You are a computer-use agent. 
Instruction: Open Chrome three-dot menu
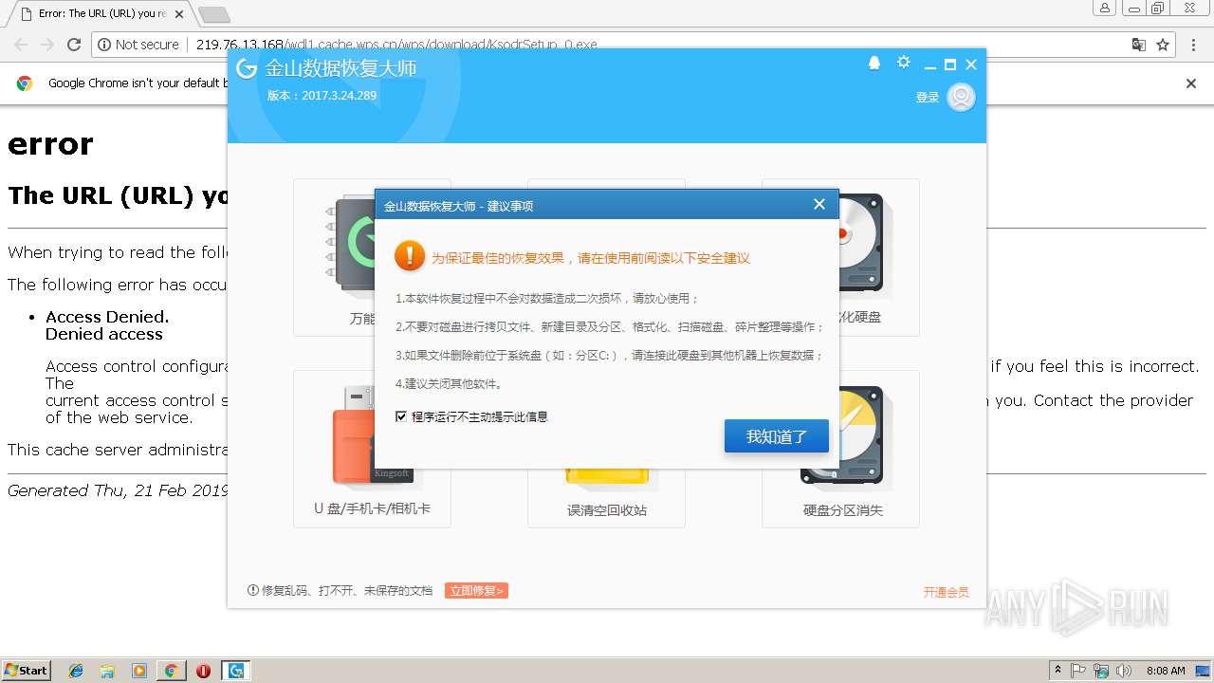click(1194, 45)
